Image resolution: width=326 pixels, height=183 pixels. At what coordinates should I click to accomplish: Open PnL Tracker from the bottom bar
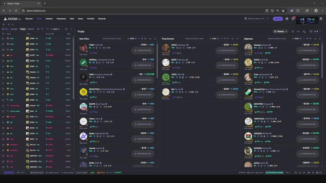(x=82, y=173)
